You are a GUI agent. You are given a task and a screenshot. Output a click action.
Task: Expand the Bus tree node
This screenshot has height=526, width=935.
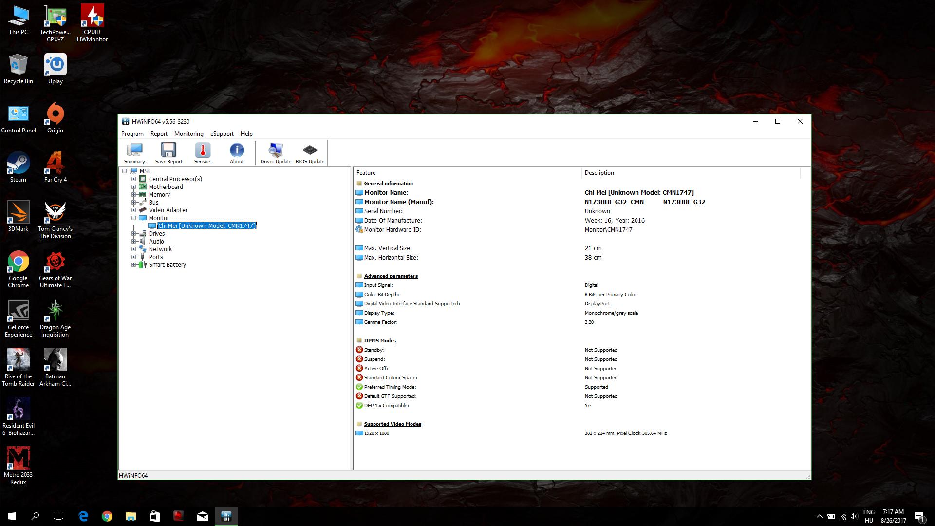coord(133,203)
